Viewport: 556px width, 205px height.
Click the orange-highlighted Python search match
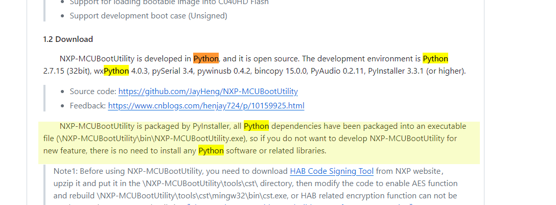[x=206, y=58]
